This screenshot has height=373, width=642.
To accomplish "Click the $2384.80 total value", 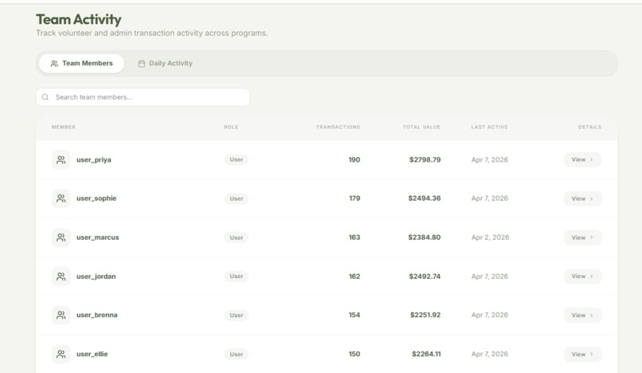I will click(x=425, y=238).
